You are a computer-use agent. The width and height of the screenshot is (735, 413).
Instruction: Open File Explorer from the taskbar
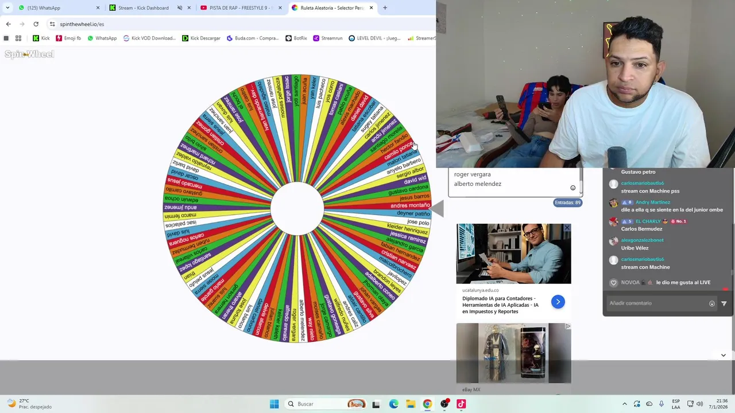pos(411,404)
